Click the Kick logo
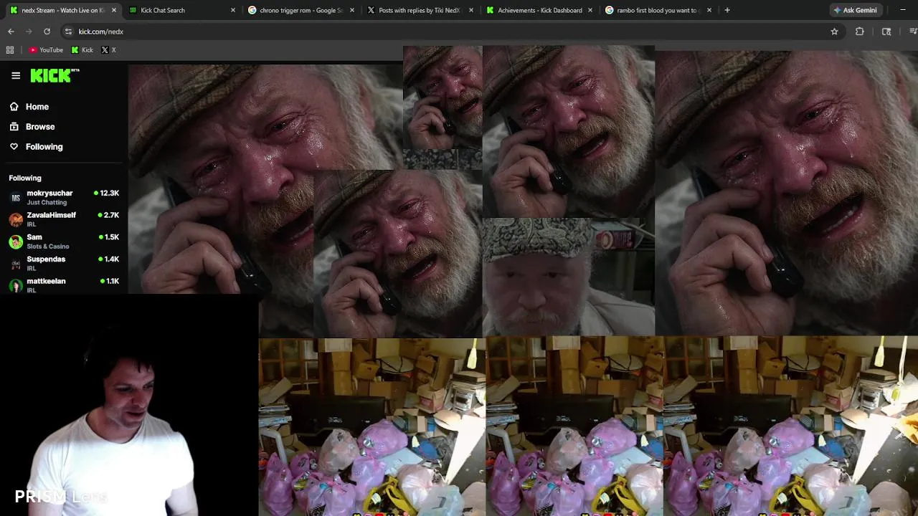Viewport: 918px width, 516px height. click(x=55, y=75)
